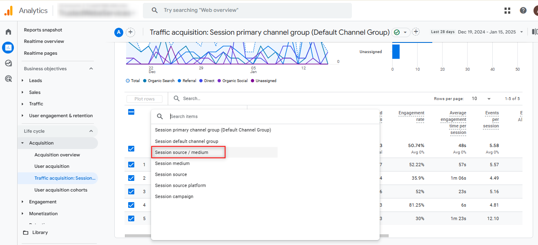Click the plus icon after report title

(416, 32)
